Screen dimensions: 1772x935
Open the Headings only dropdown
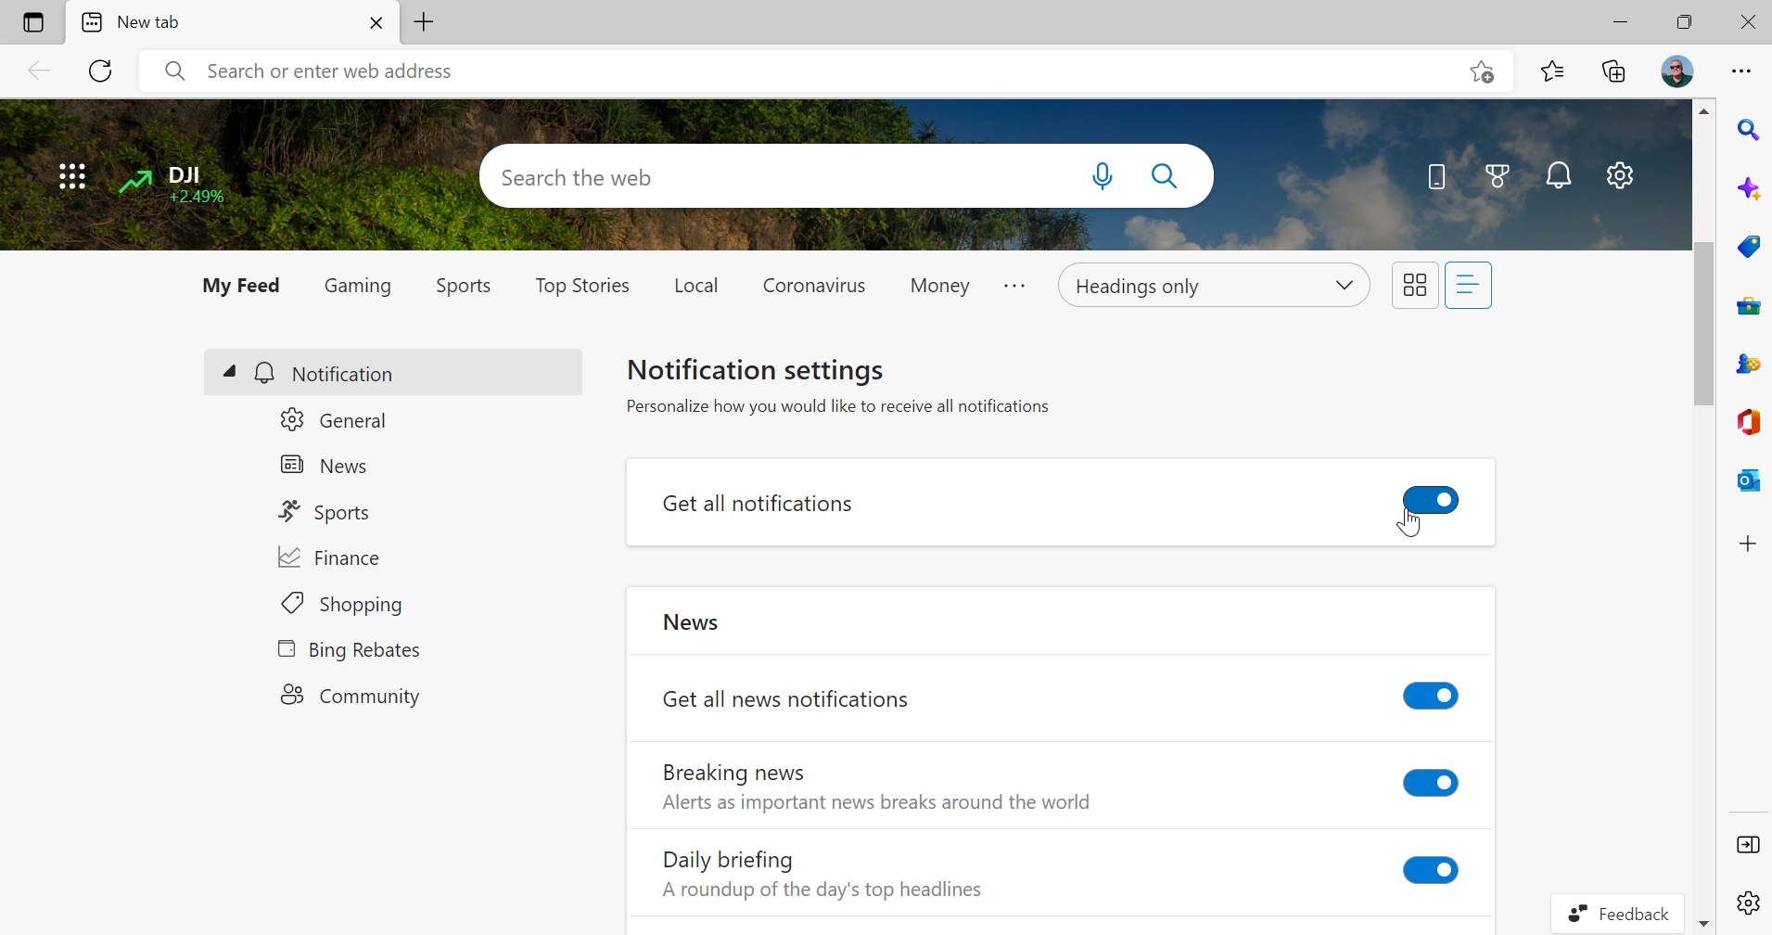[x=1215, y=287]
